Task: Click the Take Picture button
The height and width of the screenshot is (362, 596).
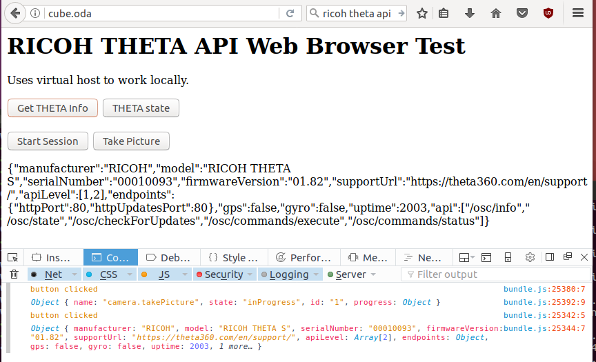Action: click(132, 141)
